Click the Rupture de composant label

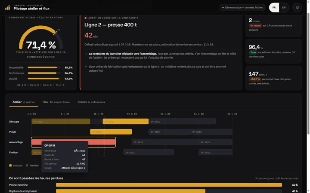[x=23, y=191]
